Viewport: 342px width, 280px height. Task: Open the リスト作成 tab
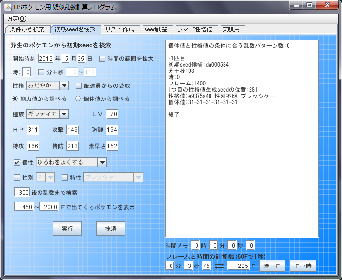coord(120,29)
